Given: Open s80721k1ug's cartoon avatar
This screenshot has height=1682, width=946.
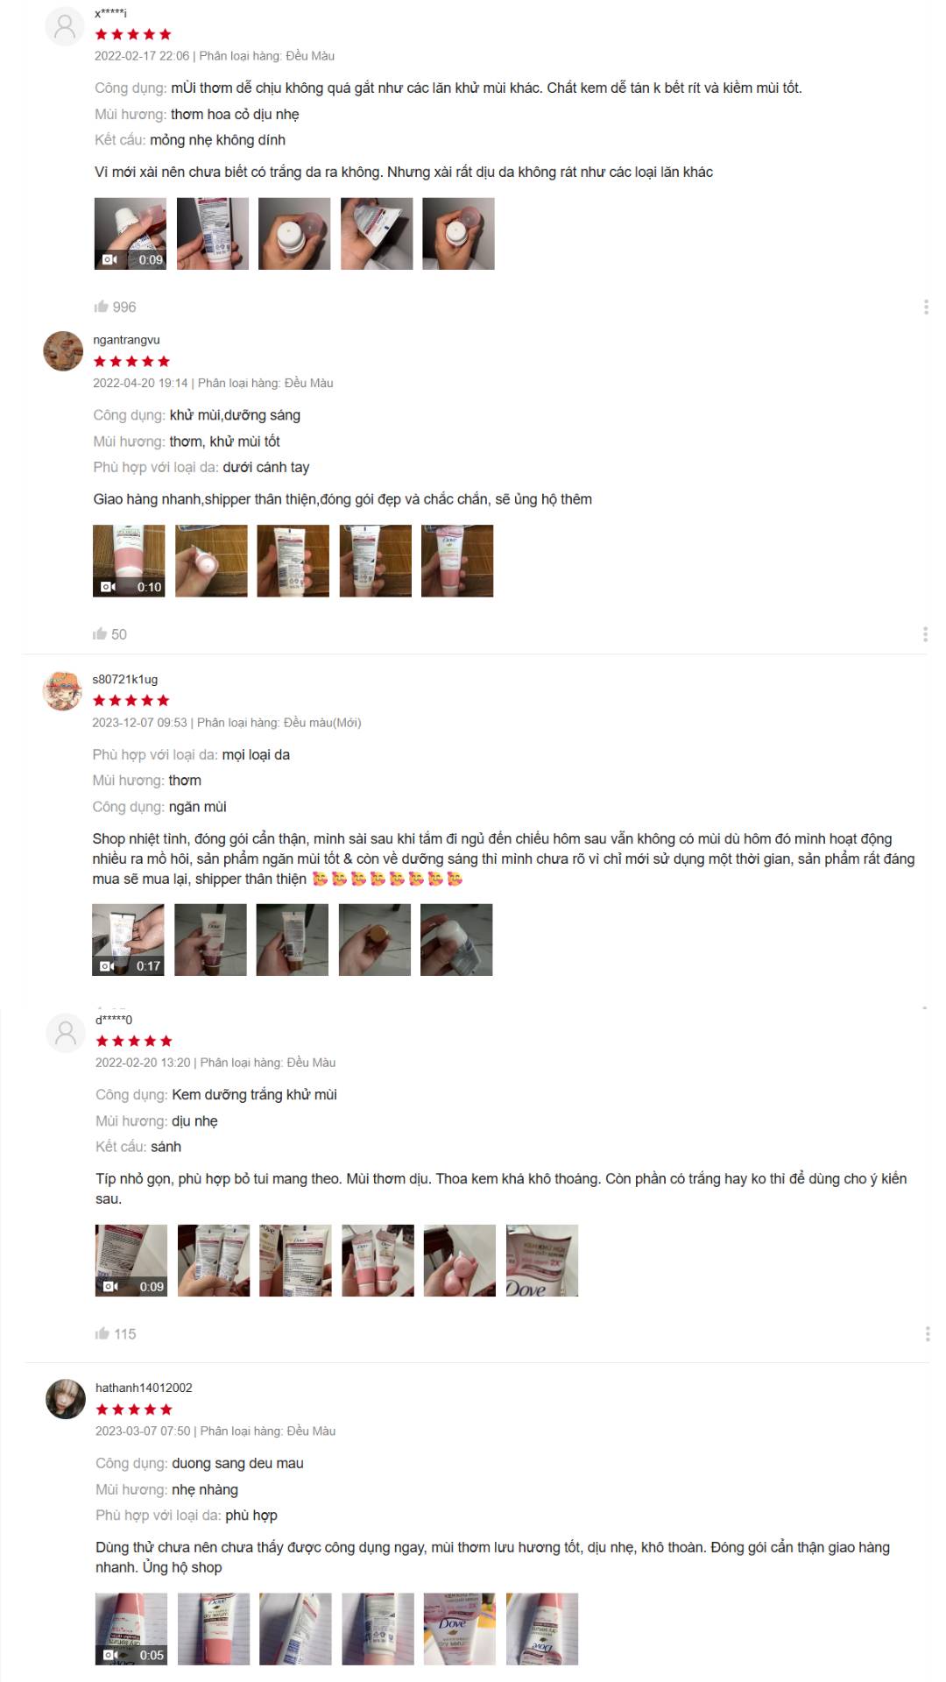Looking at the screenshot, I should click(x=62, y=690).
